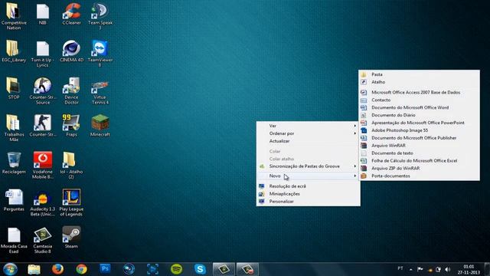Select Morada Casa Esad file
The height and width of the screenshot is (276, 490).
tap(14, 240)
